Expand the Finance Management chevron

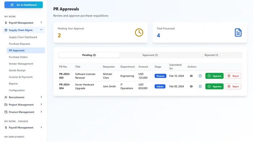(41, 112)
